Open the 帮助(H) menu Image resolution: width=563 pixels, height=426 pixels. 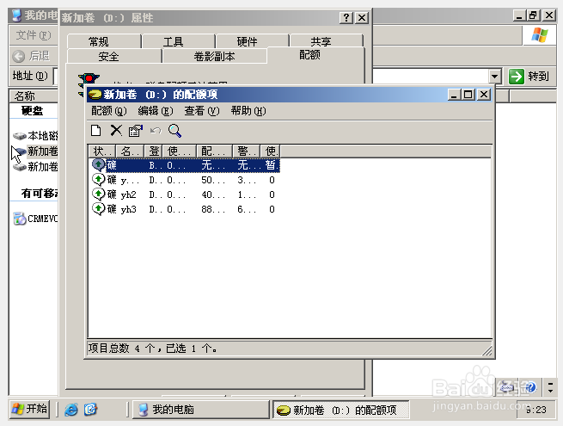point(248,111)
